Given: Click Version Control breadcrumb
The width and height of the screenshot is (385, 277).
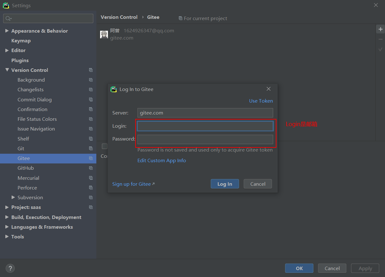Looking at the screenshot, I should 119,17.
